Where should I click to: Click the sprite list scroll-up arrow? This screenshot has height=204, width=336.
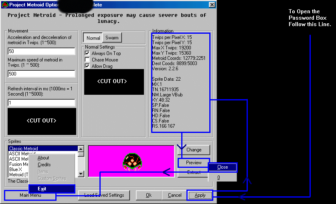(x=81, y=149)
